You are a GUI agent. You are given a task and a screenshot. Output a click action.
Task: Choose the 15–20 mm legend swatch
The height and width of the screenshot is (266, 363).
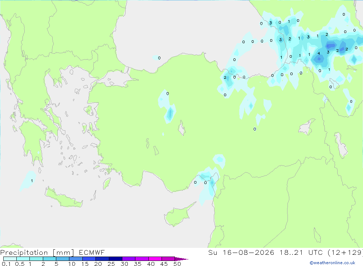coord(89,259)
